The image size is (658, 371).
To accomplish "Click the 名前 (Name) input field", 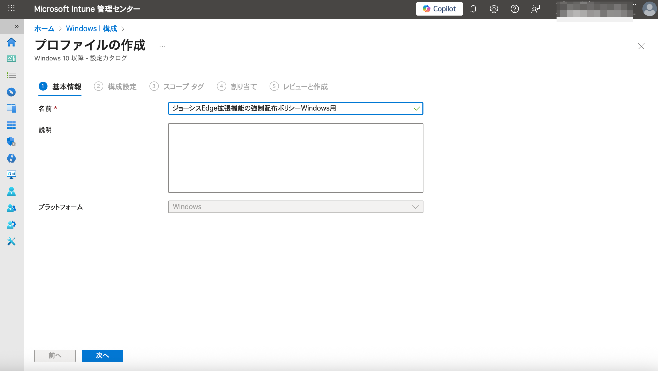I will pyautogui.click(x=291, y=108).
